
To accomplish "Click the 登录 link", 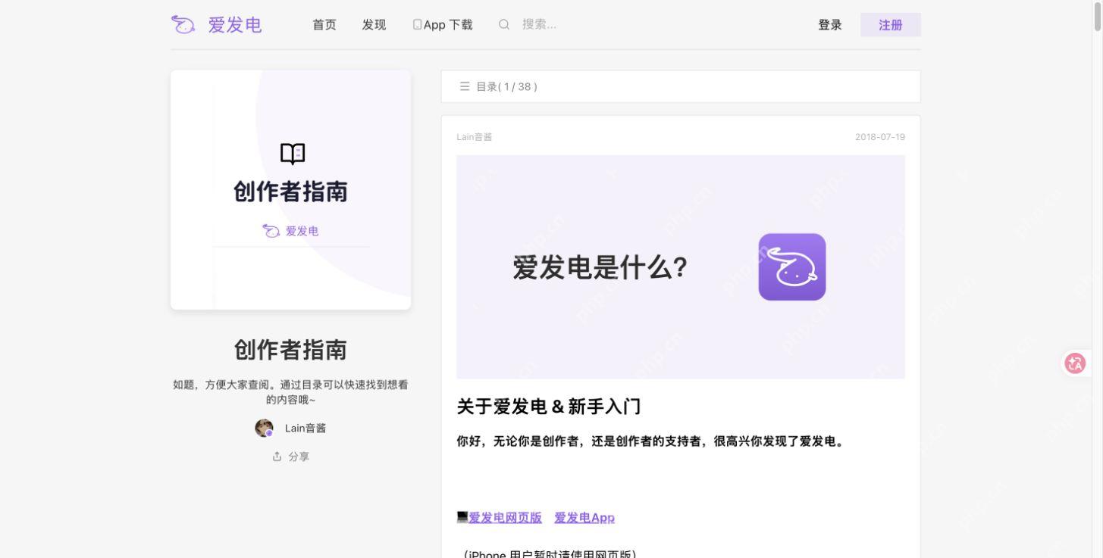I will [x=830, y=25].
